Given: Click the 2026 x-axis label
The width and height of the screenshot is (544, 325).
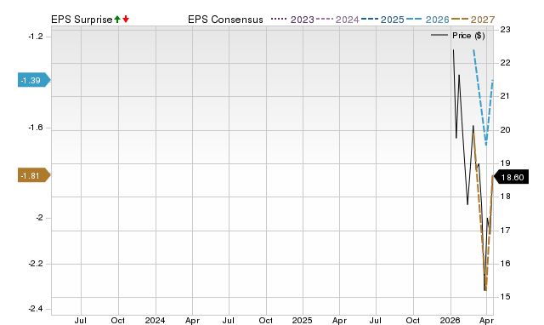Looking at the screenshot, I should tap(450, 320).
